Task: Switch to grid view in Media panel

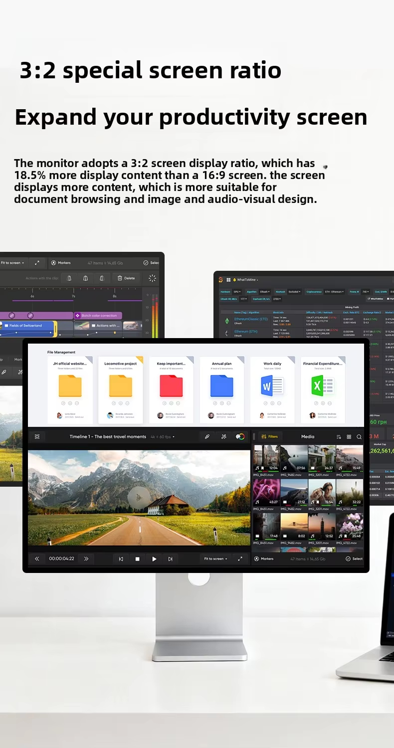Action: (349, 436)
